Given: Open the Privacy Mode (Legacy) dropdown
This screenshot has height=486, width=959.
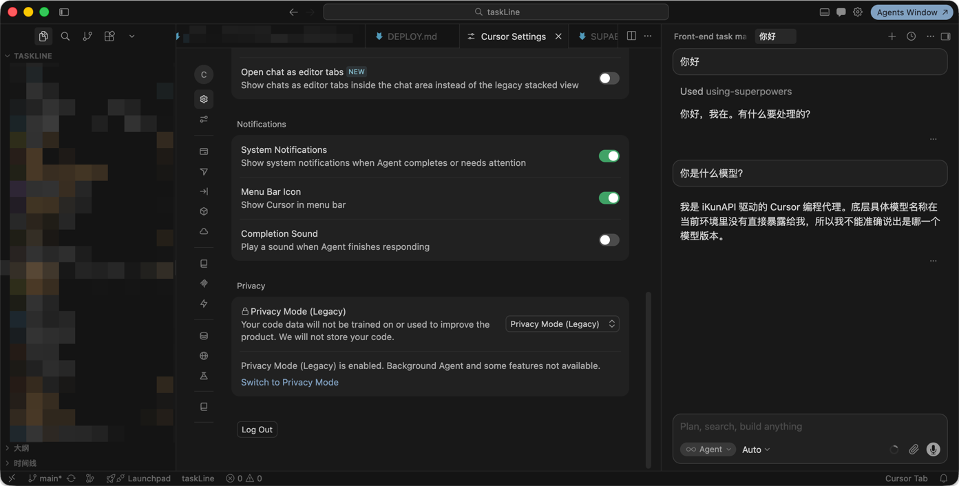Looking at the screenshot, I should (562, 324).
